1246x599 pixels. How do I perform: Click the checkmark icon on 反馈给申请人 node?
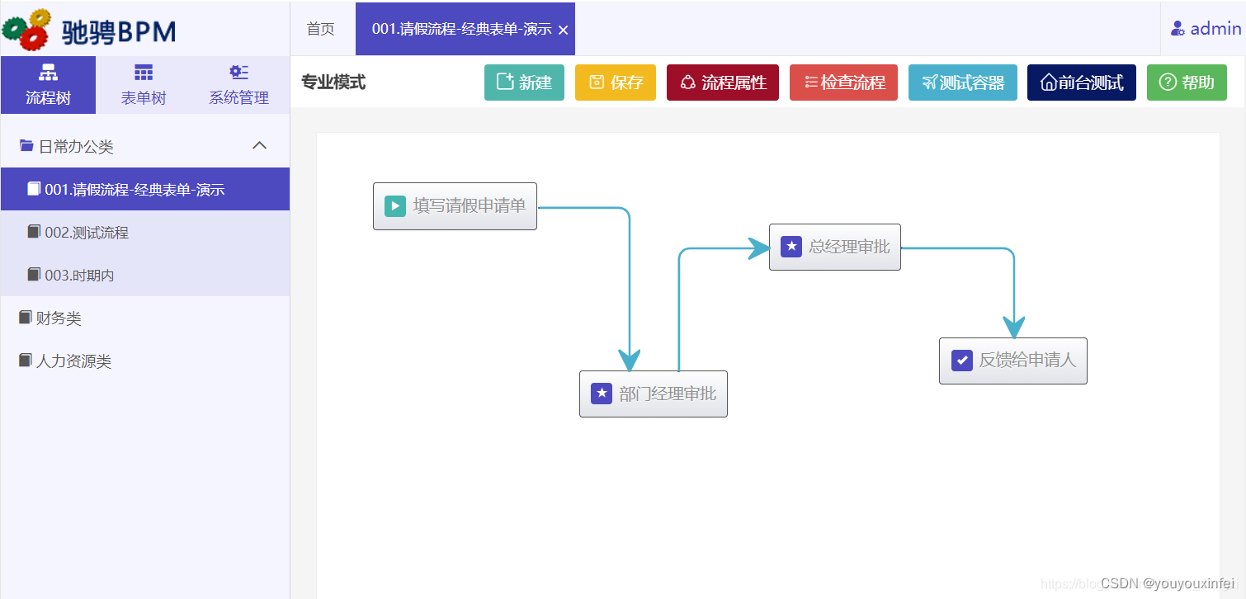[x=960, y=361]
